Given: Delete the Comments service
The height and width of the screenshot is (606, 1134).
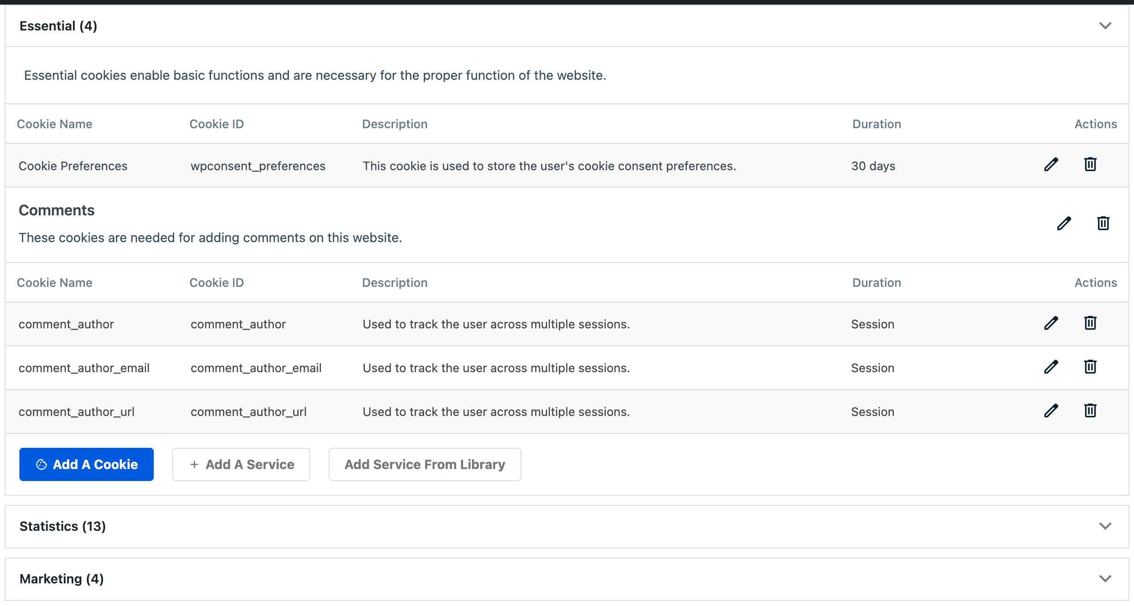Looking at the screenshot, I should pos(1103,223).
